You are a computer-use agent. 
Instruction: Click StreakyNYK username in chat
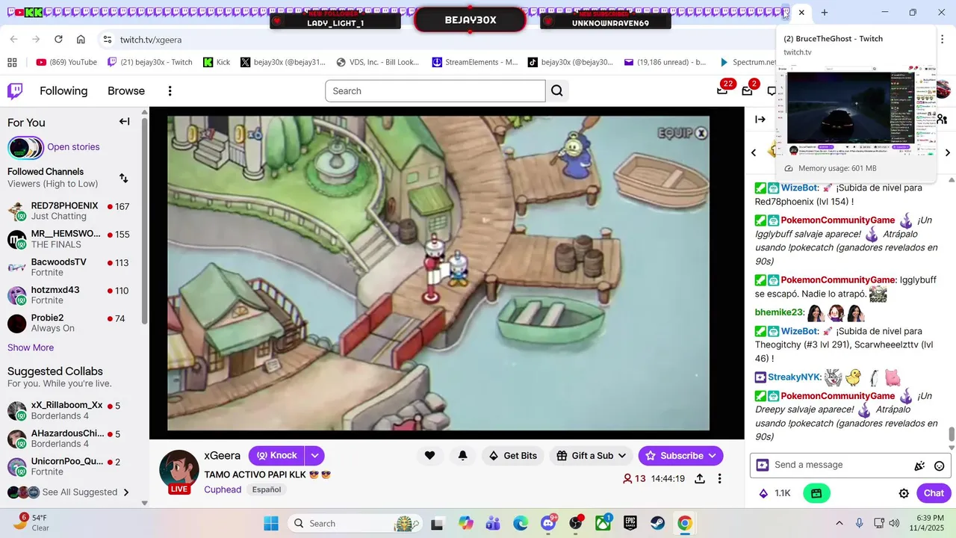pyautogui.click(x=795, y=377)
